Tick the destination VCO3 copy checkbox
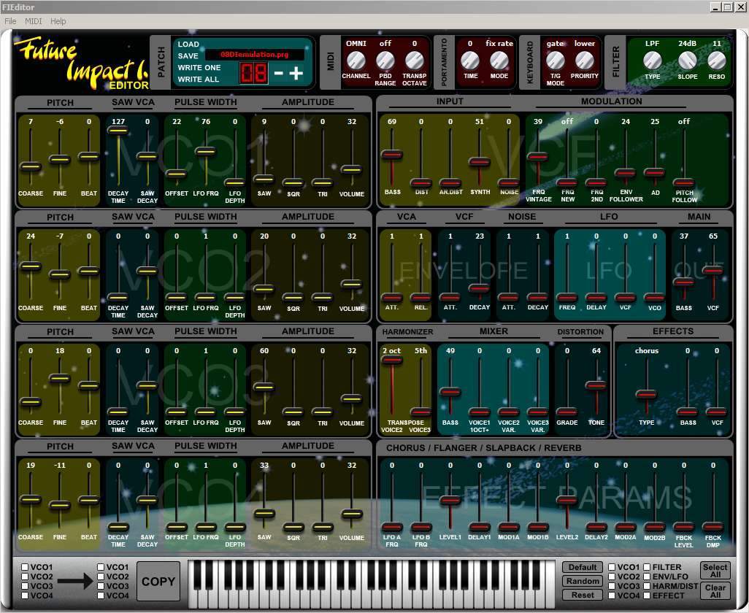Image resolution: width=749 pixels, height=613 pixels. [x=101, y=586]
